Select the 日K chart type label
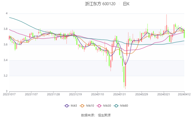This screenshot has height=117, width=192. point(126,4)
